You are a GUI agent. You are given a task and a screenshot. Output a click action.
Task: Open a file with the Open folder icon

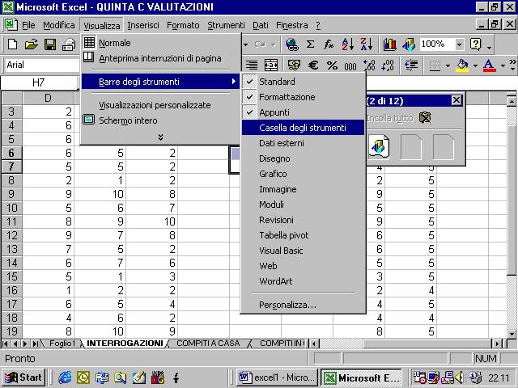pos(31,44)
